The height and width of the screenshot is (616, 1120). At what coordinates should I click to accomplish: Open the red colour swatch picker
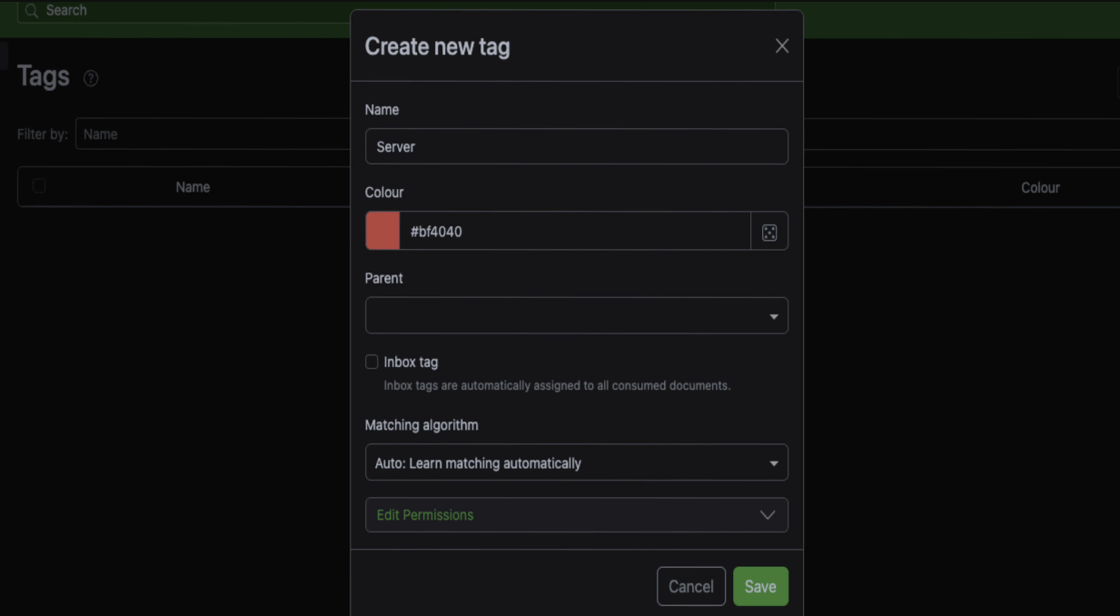click(x=382, y=232)
